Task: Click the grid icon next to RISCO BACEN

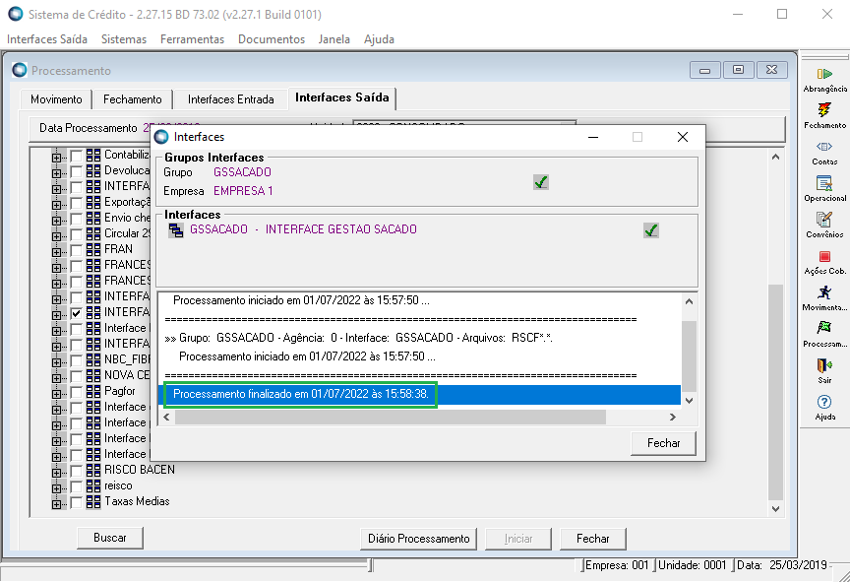Action: click(x=93, y=470)
